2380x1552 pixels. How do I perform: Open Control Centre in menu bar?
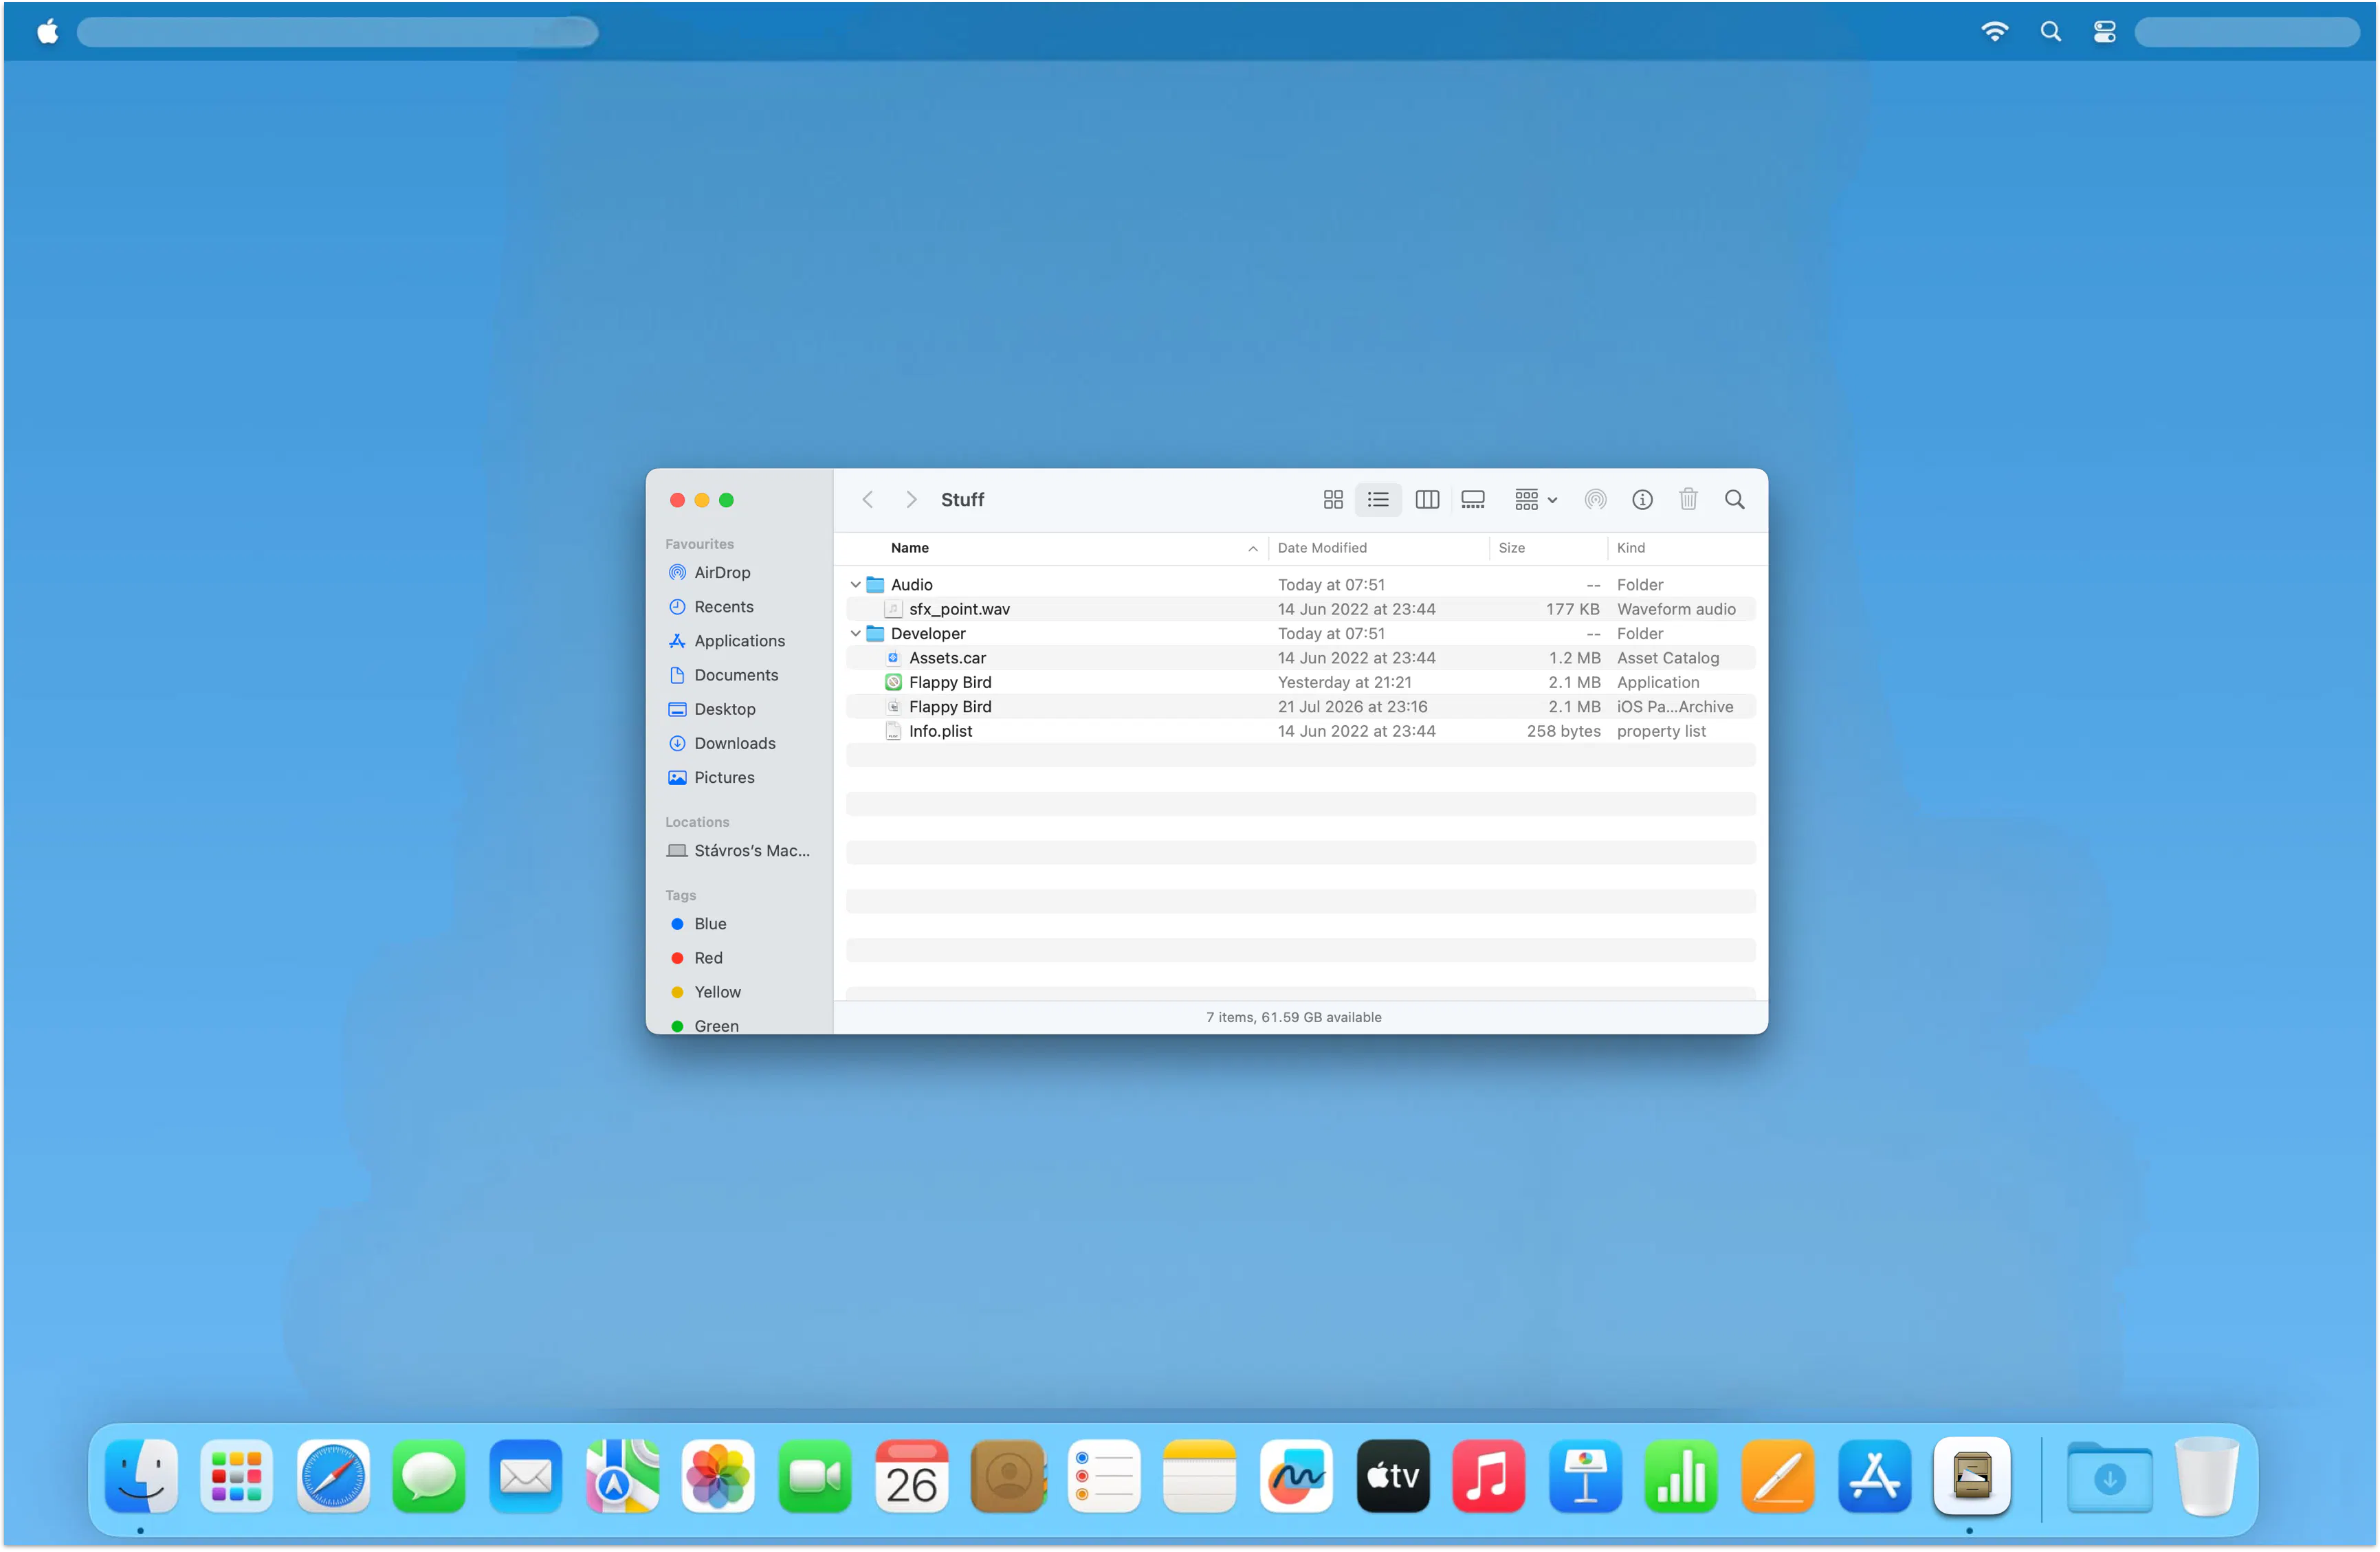2104,32
